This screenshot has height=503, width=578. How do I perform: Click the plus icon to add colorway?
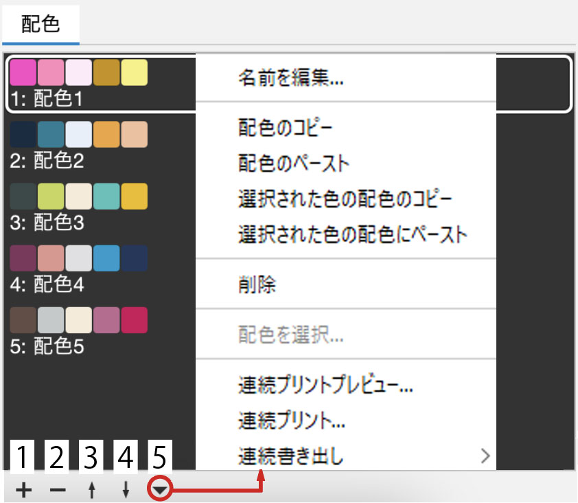(24, 491)
